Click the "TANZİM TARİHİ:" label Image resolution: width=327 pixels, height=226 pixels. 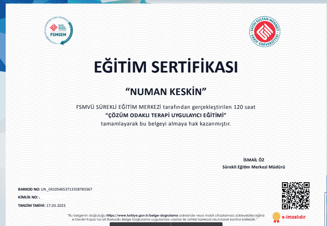point(32,206)
